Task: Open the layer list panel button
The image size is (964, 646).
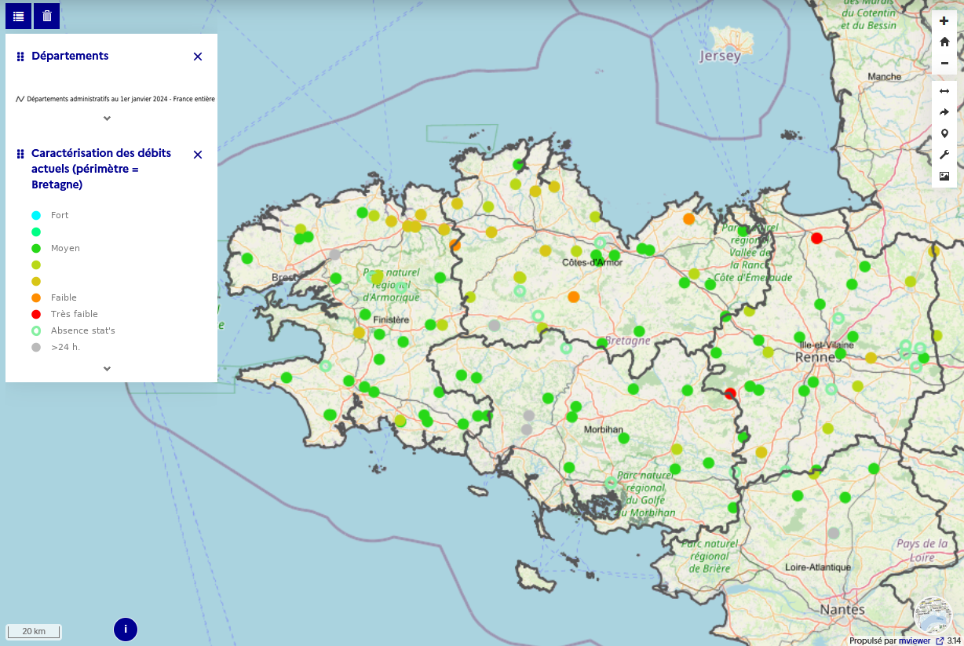Action: click(18, 16)
